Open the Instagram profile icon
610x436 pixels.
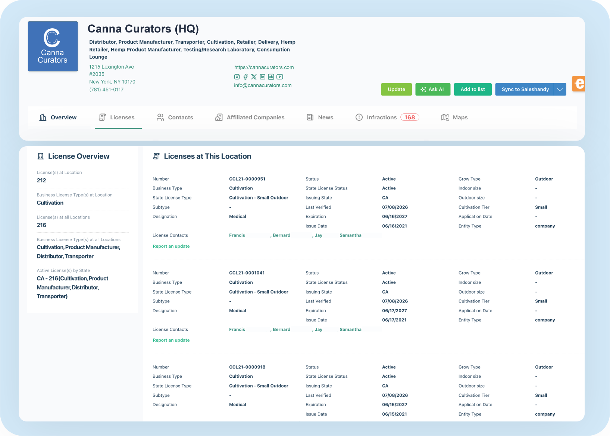pyautogui.click(x=237, y=77)
